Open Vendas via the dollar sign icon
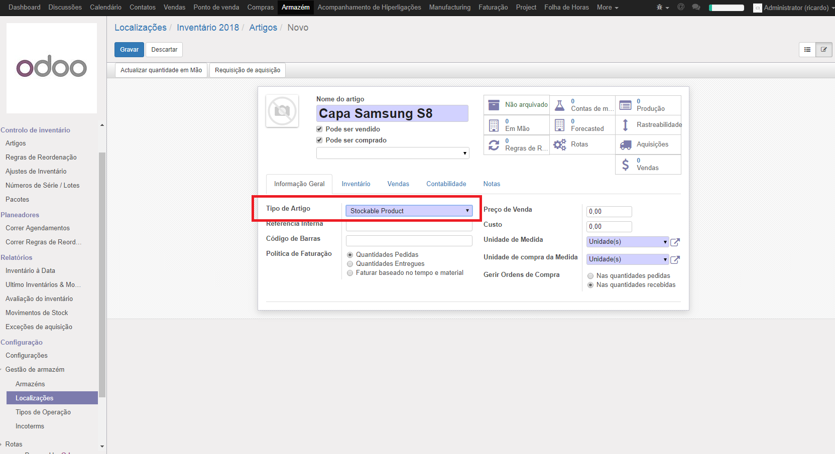The width and height of the screenshot is (835, 454). coord(625,165)
